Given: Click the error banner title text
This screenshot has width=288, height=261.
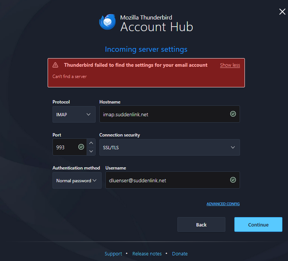Looking at the screenshot, I should click(x=135, y=65).
